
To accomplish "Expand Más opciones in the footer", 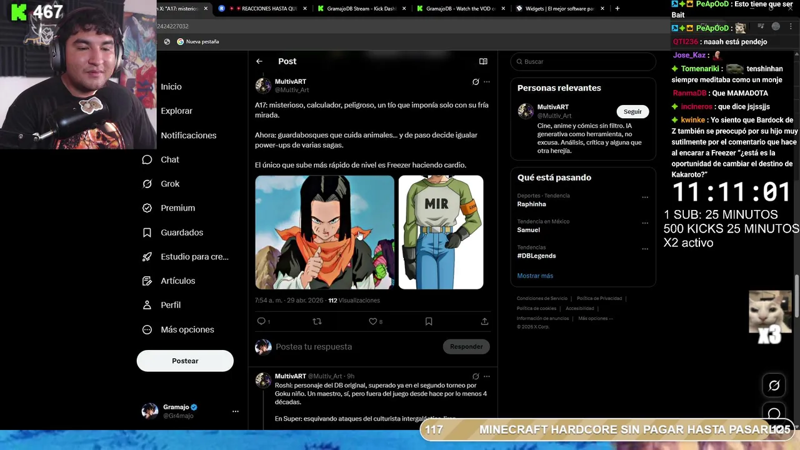I will tap(596, 319).
